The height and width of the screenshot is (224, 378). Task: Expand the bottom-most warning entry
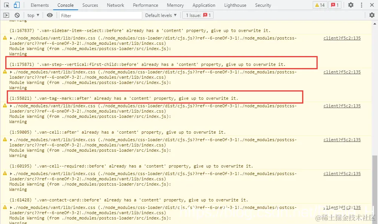click(11, 207)
